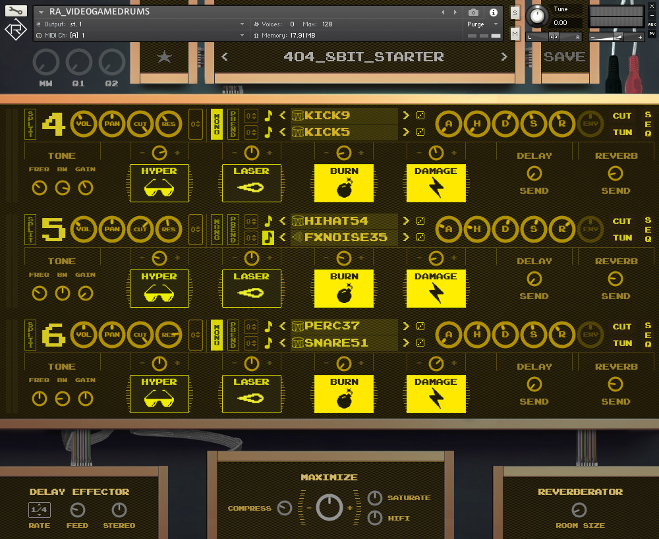The width and height of the screenshot is (659, 539).
Task: Click the note icon for PERC37
Action: tap(268, 326)
